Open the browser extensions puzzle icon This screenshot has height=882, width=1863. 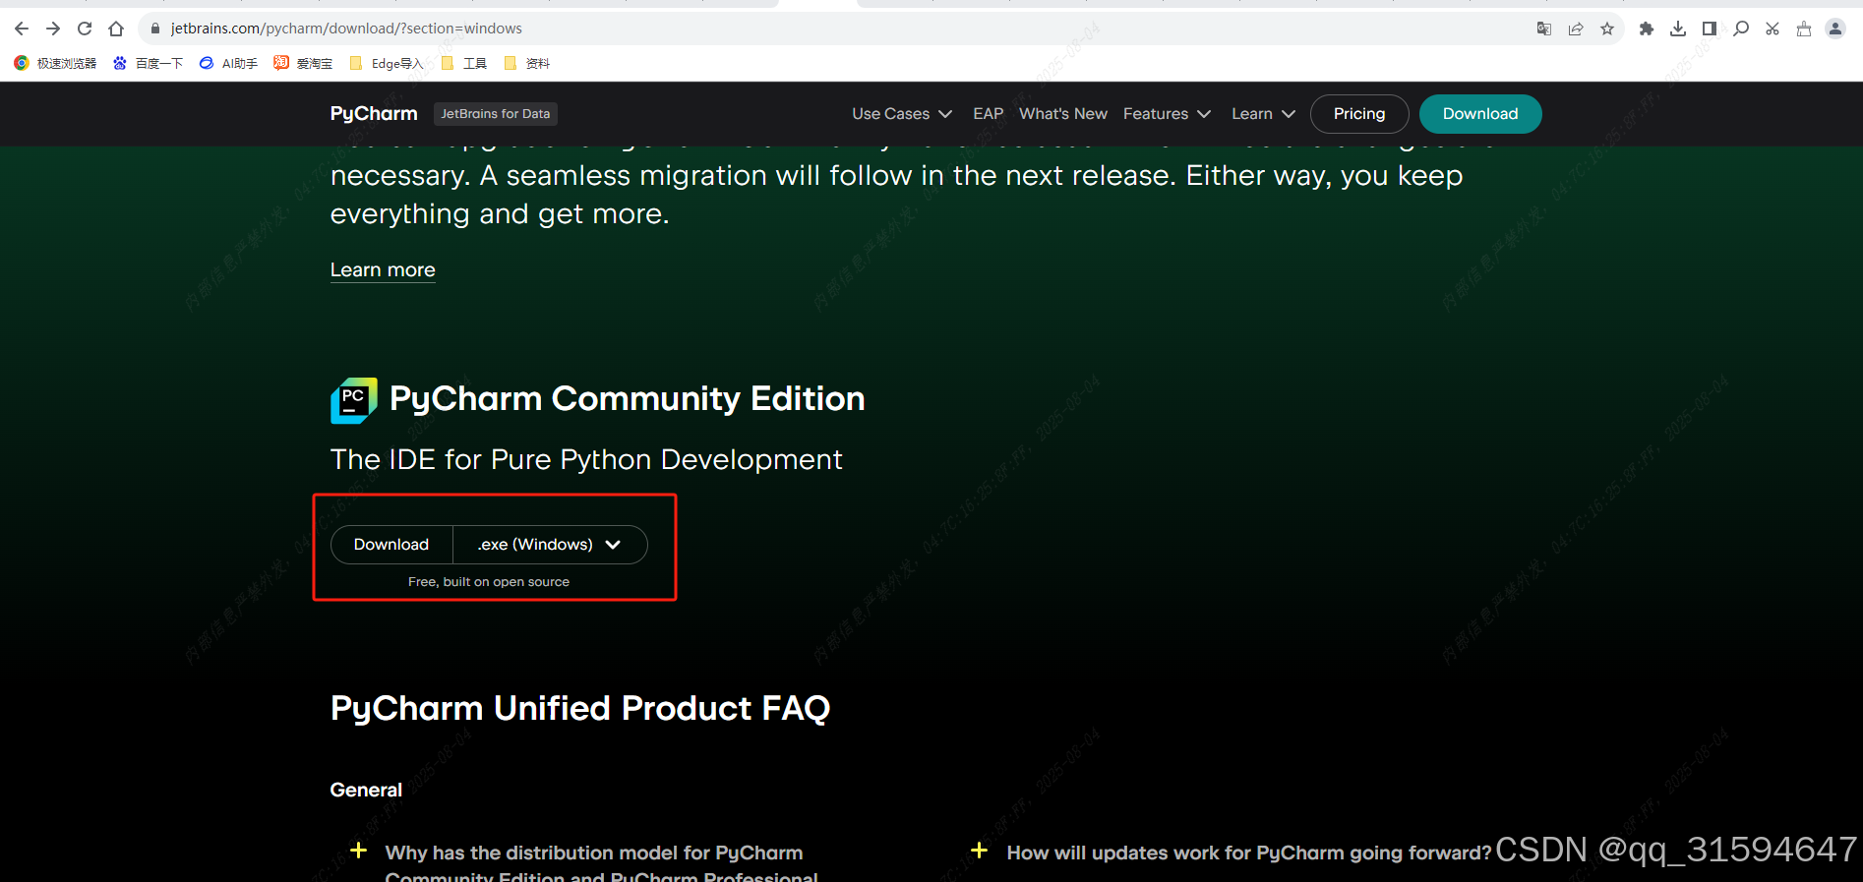(1647, 29)
